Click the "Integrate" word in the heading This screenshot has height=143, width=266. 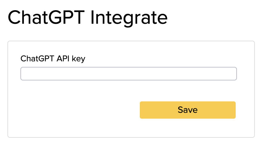click(x=129, y=18)
